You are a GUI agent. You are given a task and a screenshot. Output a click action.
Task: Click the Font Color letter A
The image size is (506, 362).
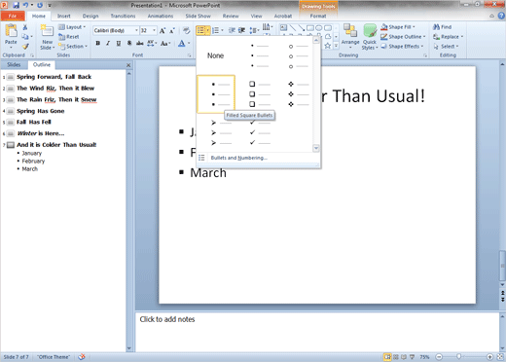point(181,44)
